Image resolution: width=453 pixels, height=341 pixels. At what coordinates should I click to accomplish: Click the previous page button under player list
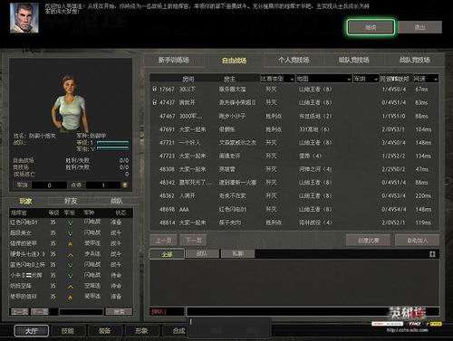click(x=20, y=312)
